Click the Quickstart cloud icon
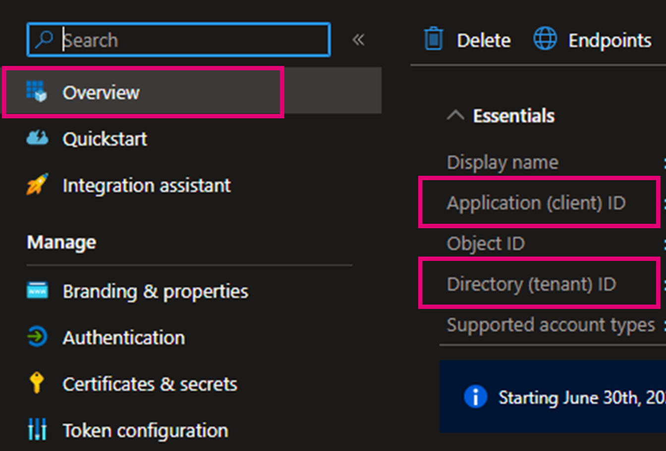This screenshot has width=666, height=451. 37,138
